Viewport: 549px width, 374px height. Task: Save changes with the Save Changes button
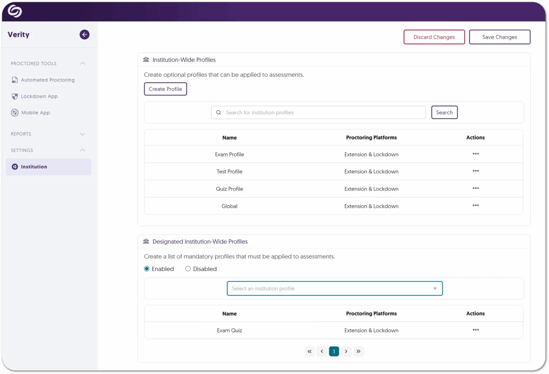click(499, 37)
